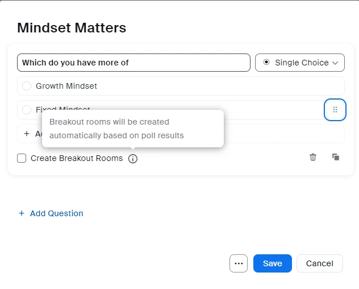
Task: Click the Growth Mindset answer text
Action: click(x=66, y=86)
